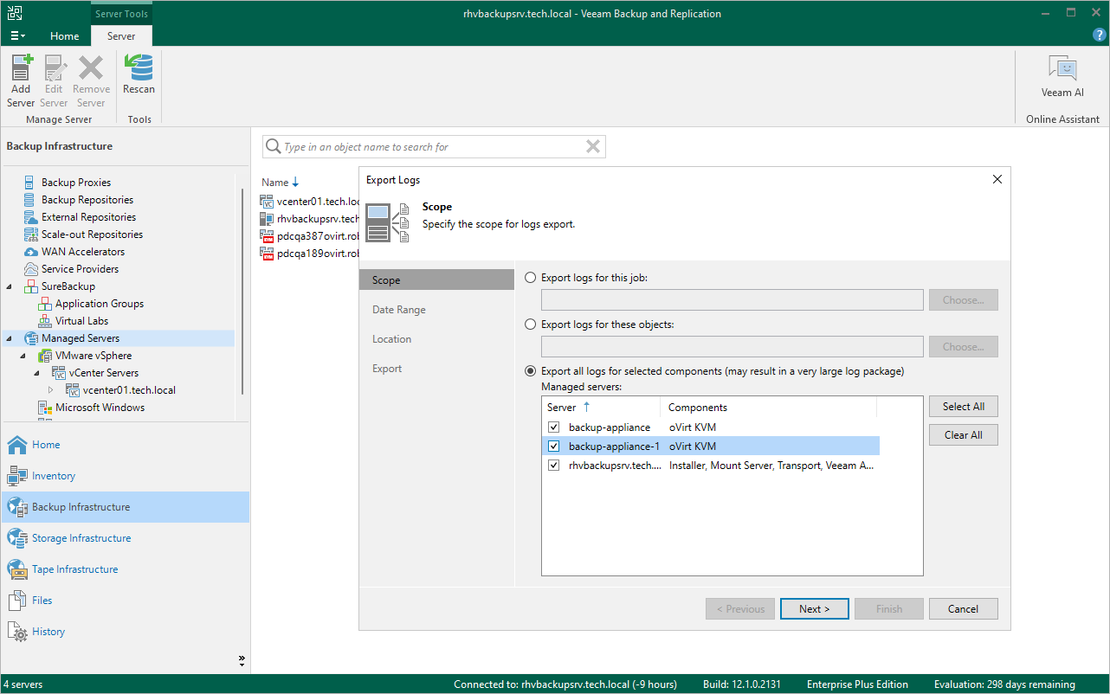Click the Storage Infrastructure navigation icon
This screenshot has height=694, width=1110.
click(17, 538)
